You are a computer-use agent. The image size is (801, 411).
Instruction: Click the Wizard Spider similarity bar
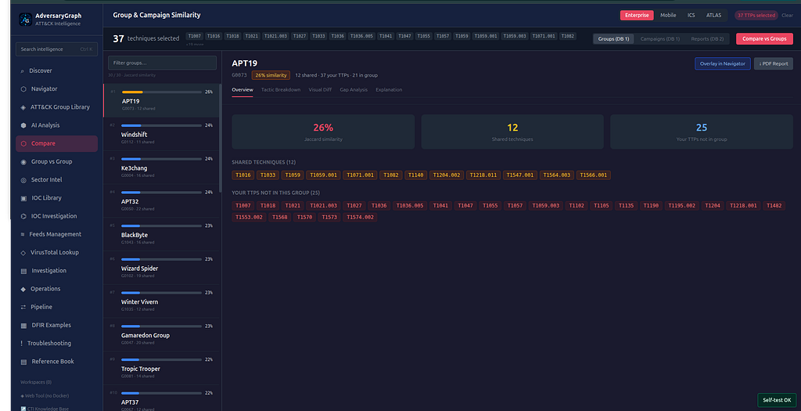161,259
